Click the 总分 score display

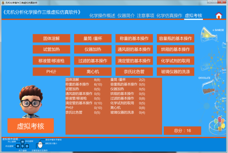click(x=182, y=131)
